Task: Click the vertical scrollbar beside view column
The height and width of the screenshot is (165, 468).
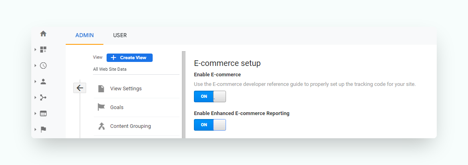Action: coord(184,95)
